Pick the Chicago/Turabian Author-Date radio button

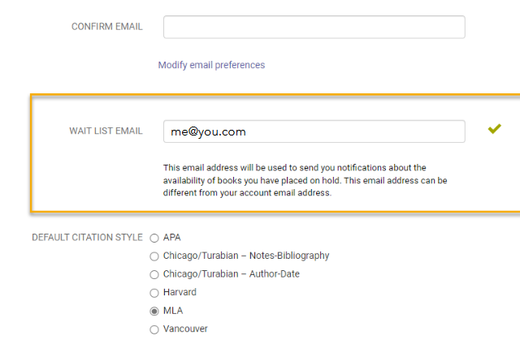click(x=154, y=274)
